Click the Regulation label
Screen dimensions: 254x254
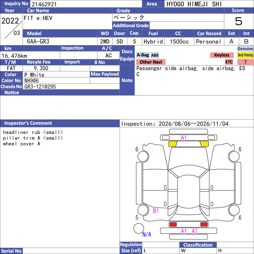(x=131, y=244)
